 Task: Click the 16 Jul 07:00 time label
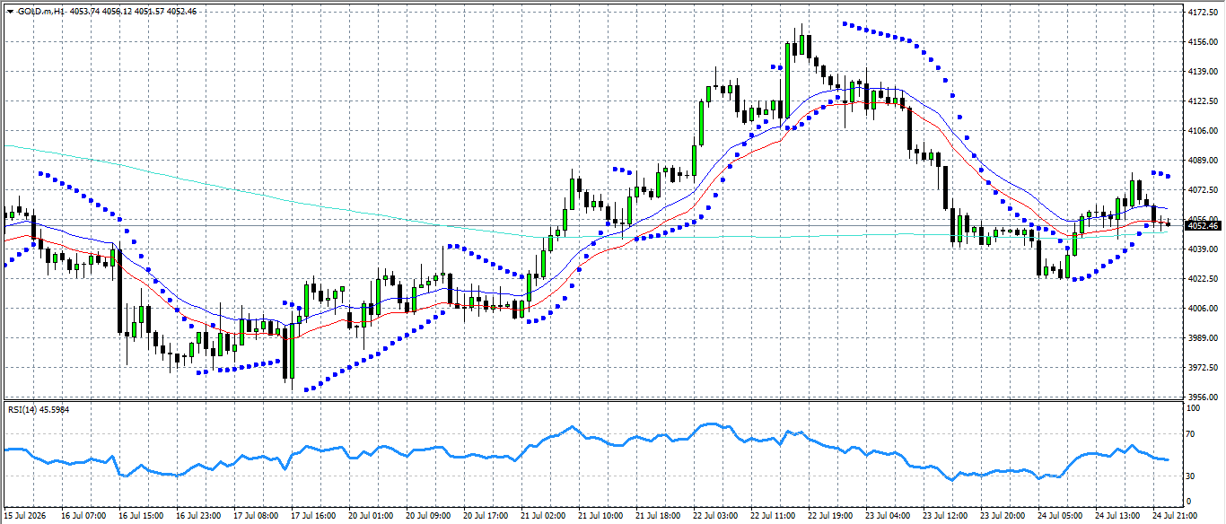(x=83, y=517)
